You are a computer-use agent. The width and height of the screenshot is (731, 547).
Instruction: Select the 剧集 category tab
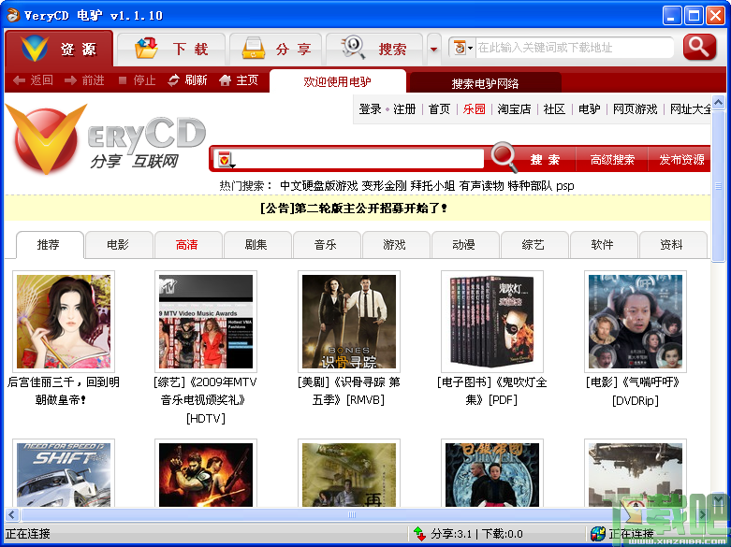[x=256, y=245]
